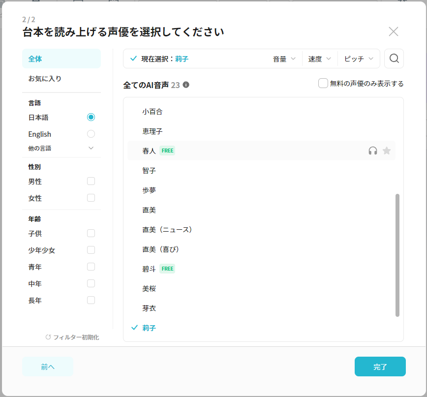427x397 pixels.
Task: Click the 完了 button
Action: coord(380,366)
